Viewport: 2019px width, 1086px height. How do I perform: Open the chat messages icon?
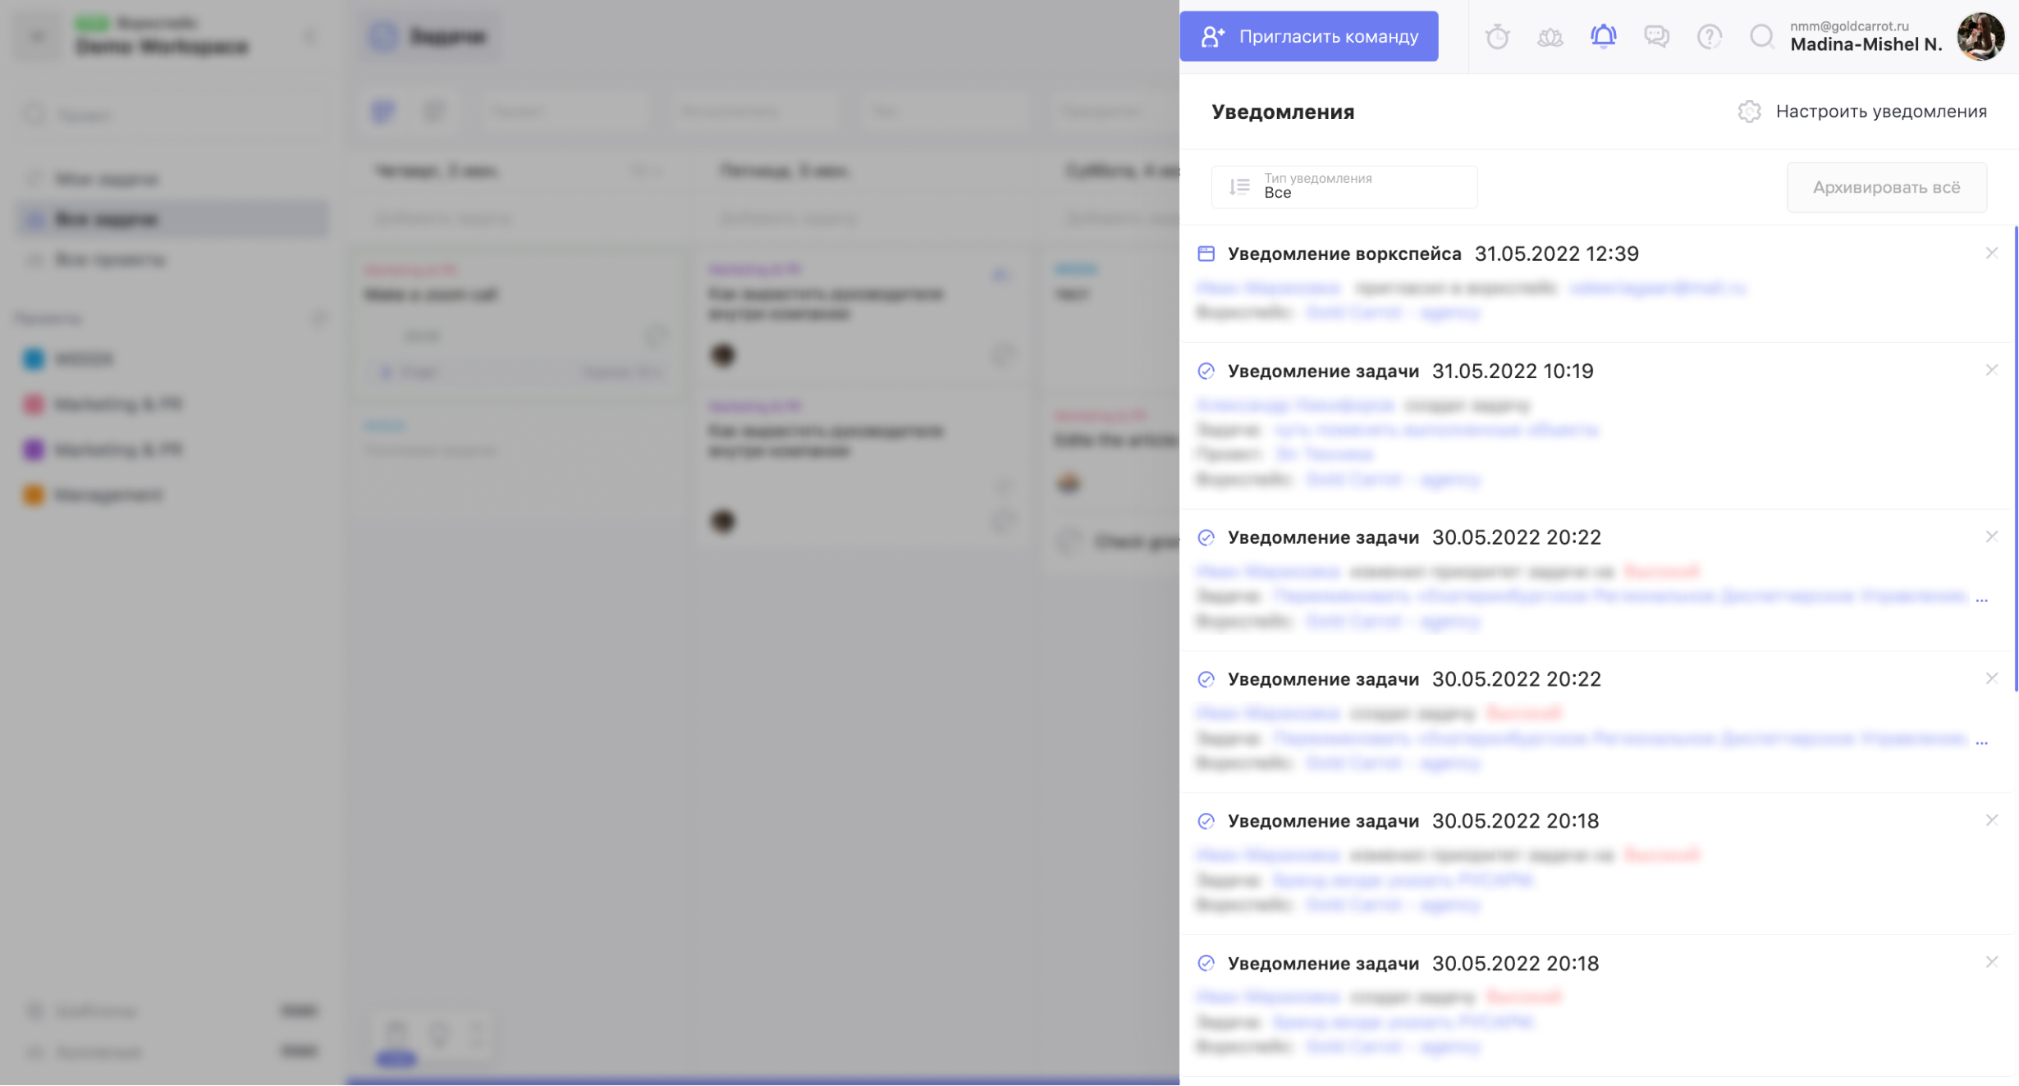coord(1656,36)
